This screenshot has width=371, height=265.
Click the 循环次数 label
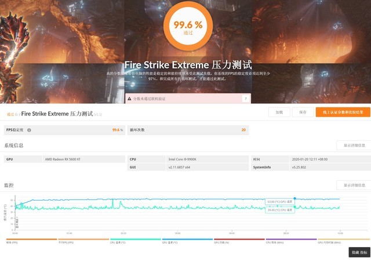point(137,130)
